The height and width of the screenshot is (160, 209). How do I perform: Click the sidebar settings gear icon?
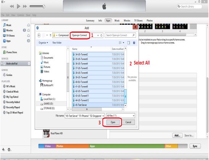(9, 150)
